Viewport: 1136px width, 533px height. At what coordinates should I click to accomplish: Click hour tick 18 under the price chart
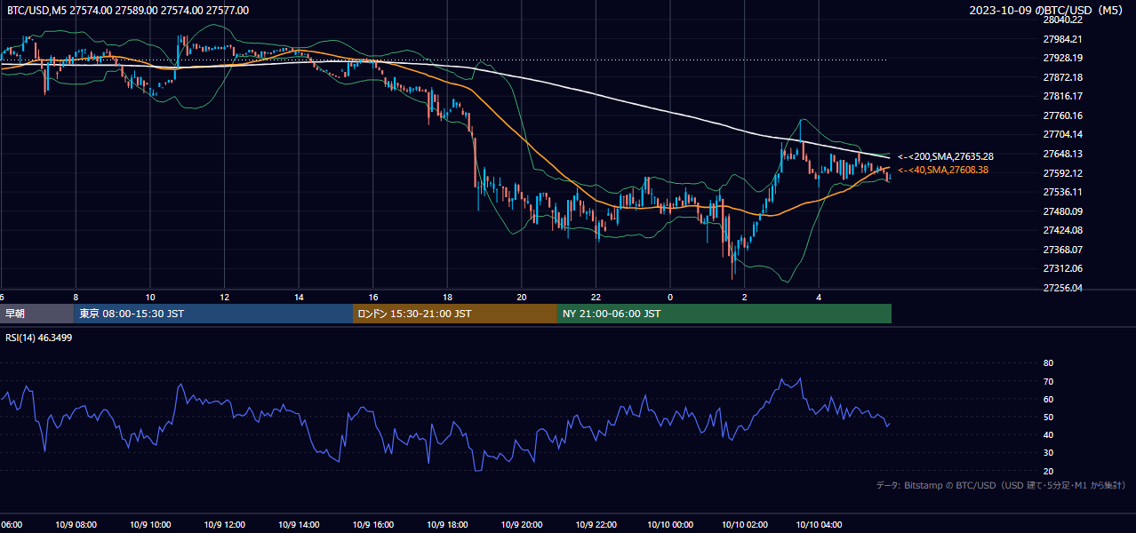pos(448,297)
